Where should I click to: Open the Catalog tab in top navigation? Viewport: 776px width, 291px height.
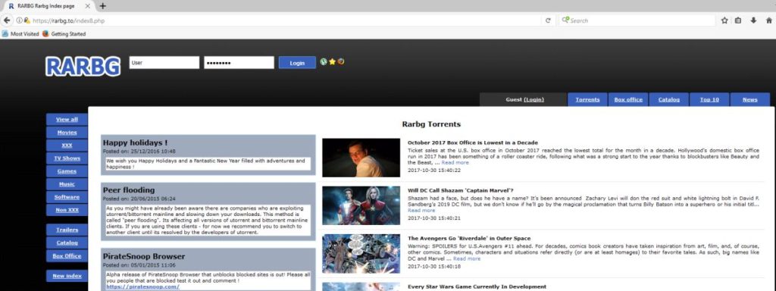(x=668, y=99)
